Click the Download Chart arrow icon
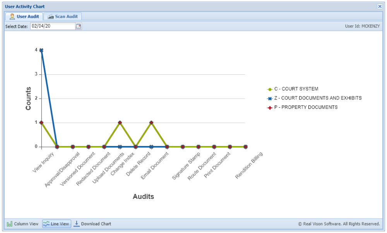 77,224
